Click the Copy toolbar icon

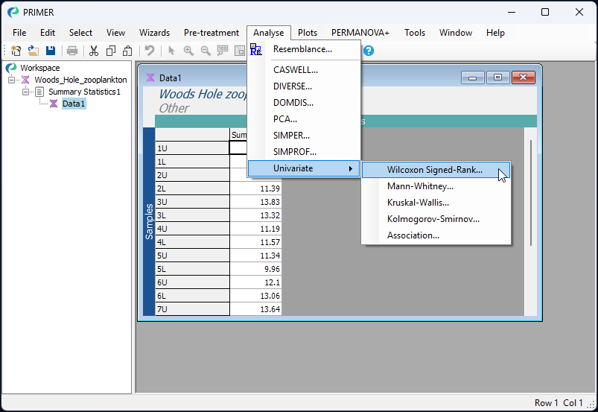[x=111, y=51]
